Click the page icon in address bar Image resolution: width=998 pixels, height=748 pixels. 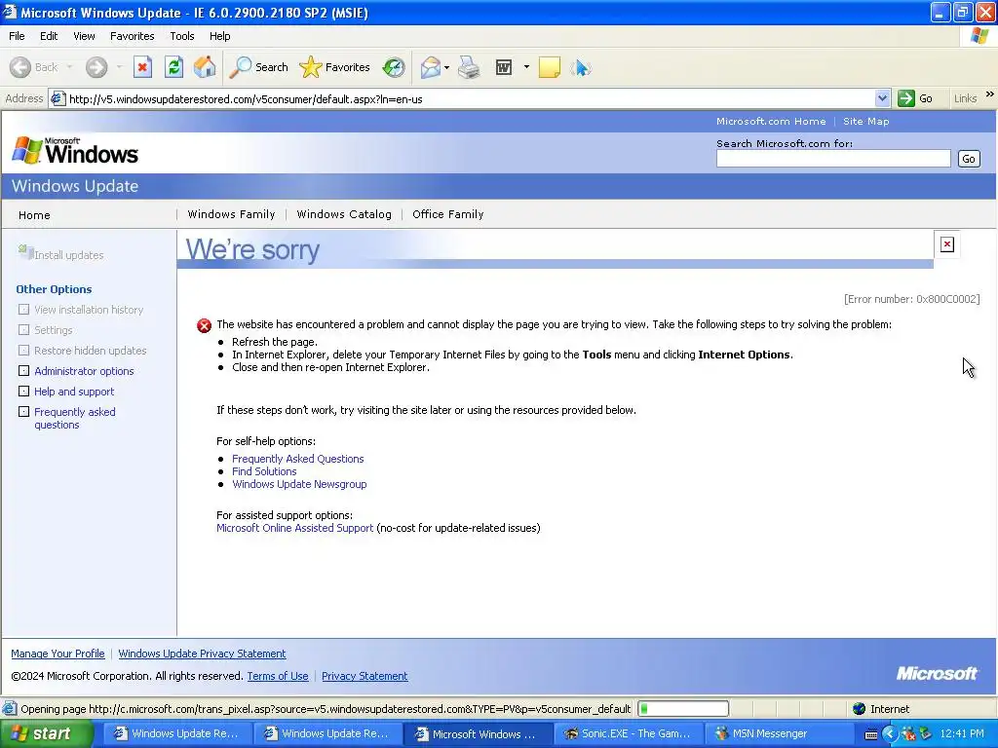coord(58,98)
